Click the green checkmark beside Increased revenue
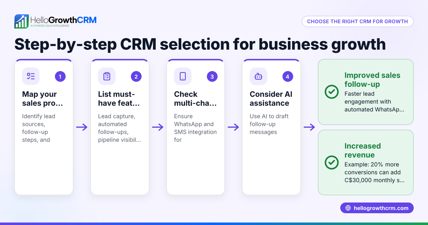Screen dimensions: 428x225 click(x=332, y=162)
